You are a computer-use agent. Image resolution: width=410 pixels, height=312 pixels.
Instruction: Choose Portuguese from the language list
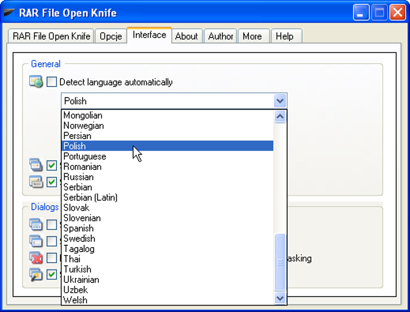(167, 156)
